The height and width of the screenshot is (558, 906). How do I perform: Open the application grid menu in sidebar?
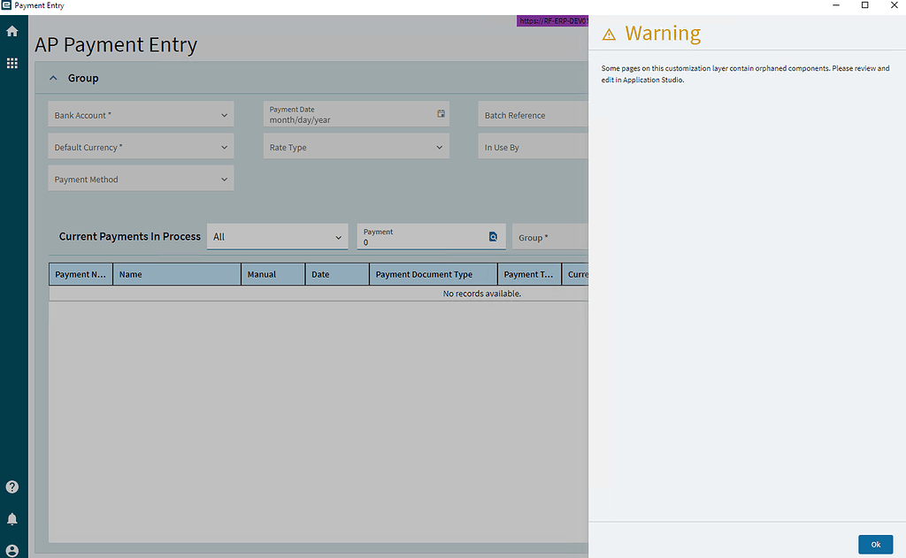(12, 63)
